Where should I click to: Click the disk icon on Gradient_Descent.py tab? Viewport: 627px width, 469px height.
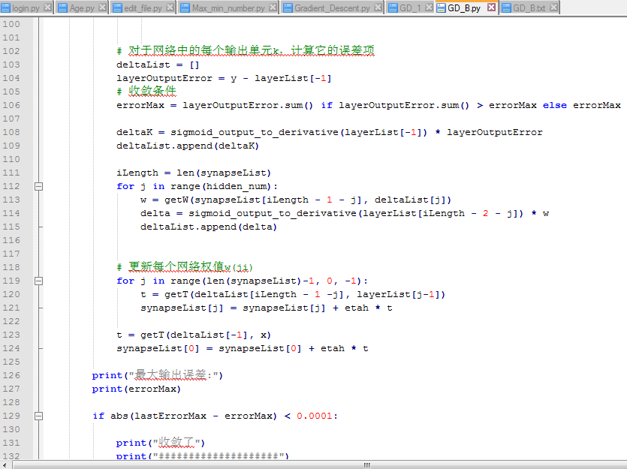point(288,8)
